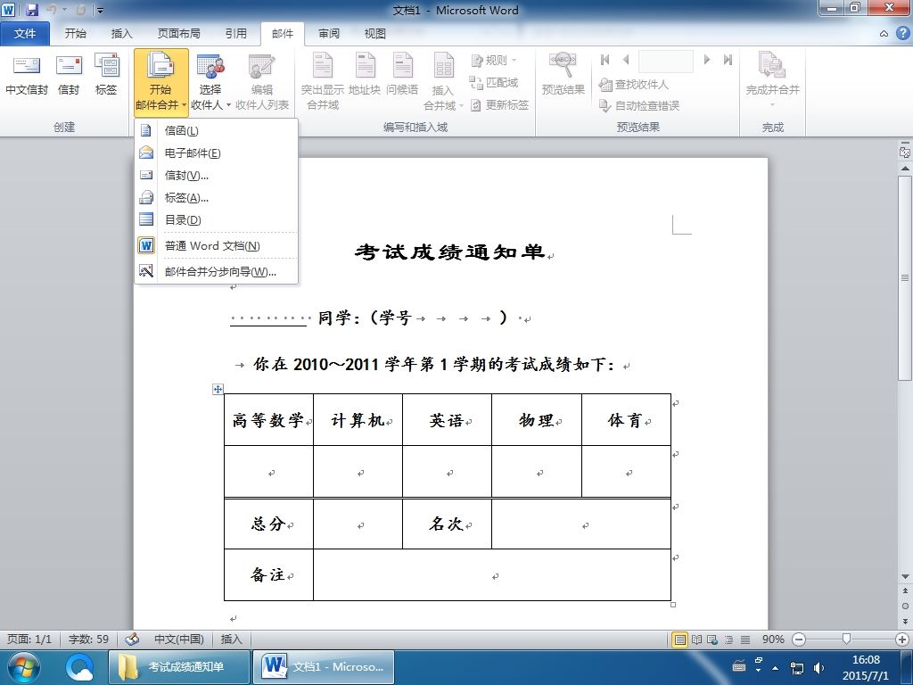Screen dimensions: 913x685
Task: Switch to the 插入 ribbon tab
Action: pyautogui.click(x=121, y=33)
